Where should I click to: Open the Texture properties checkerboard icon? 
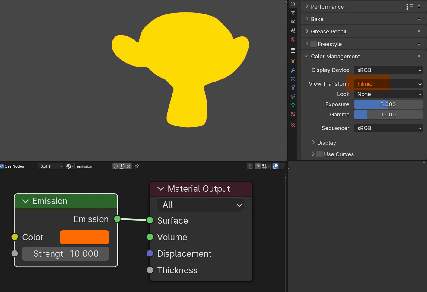click(293, 125)
